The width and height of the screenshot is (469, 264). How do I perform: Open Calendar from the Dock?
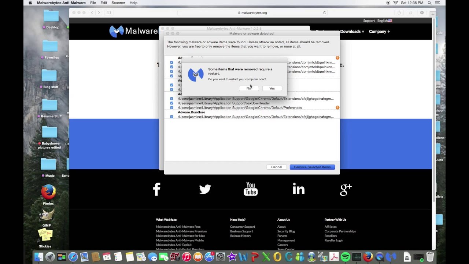[x=107, y=257]
